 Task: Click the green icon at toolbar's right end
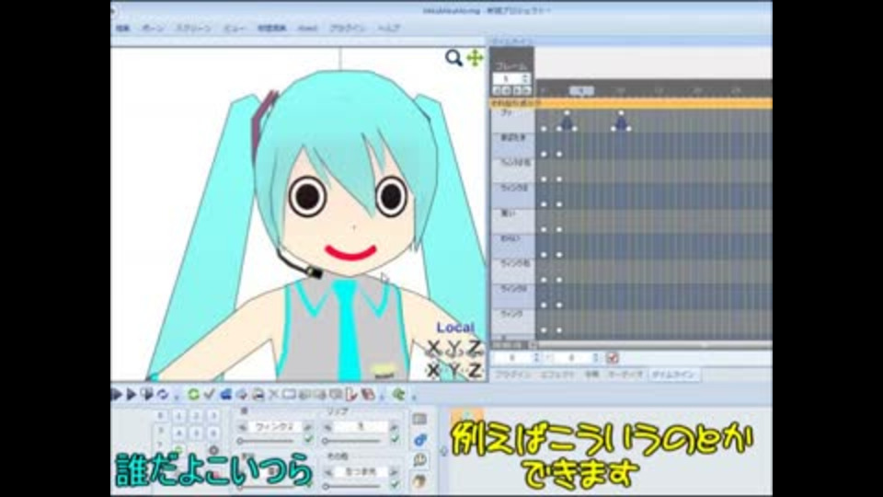point(398,394)
